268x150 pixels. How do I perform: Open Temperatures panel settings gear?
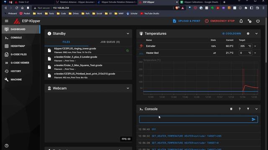pyautogui.click(x=248, y=33)
